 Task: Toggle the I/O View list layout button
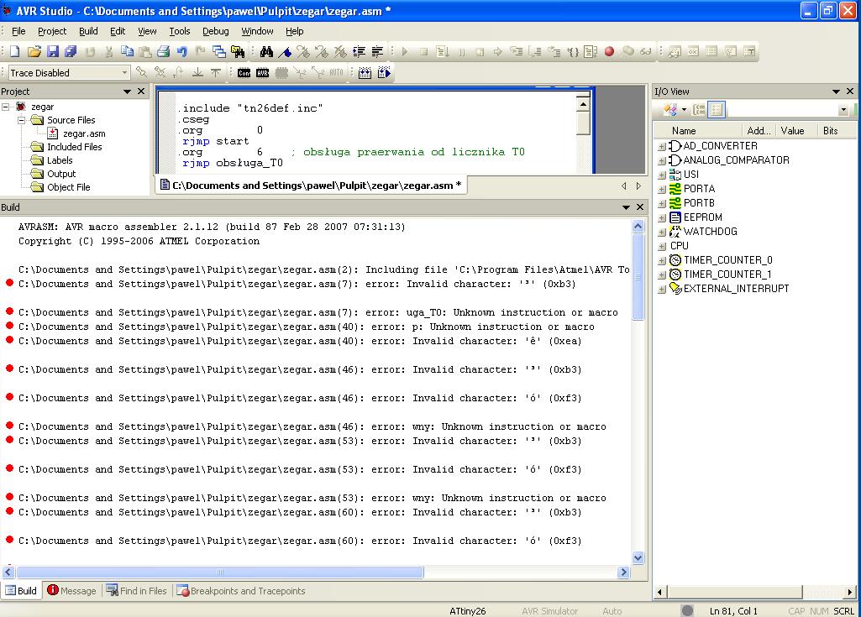(716, 110)
